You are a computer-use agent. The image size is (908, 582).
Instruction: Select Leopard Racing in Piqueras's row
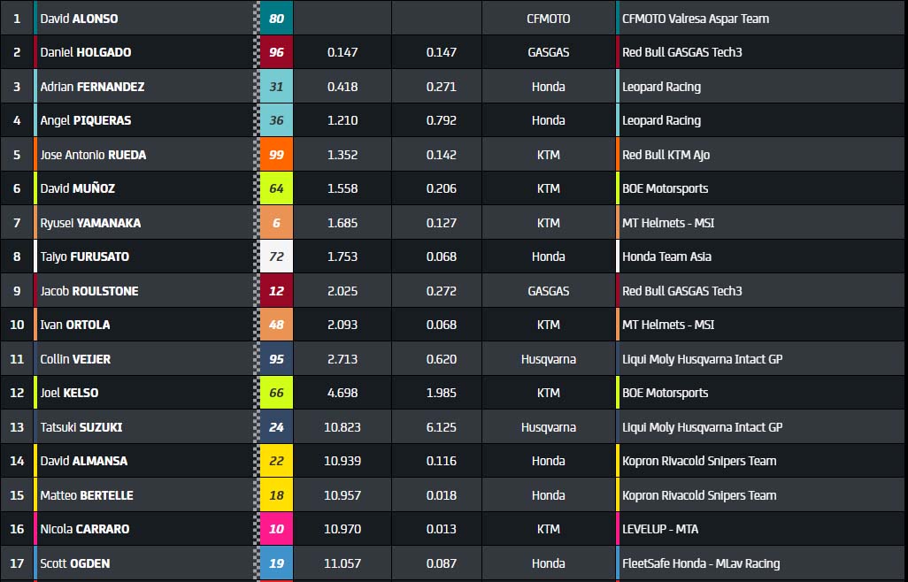[661, 120]
